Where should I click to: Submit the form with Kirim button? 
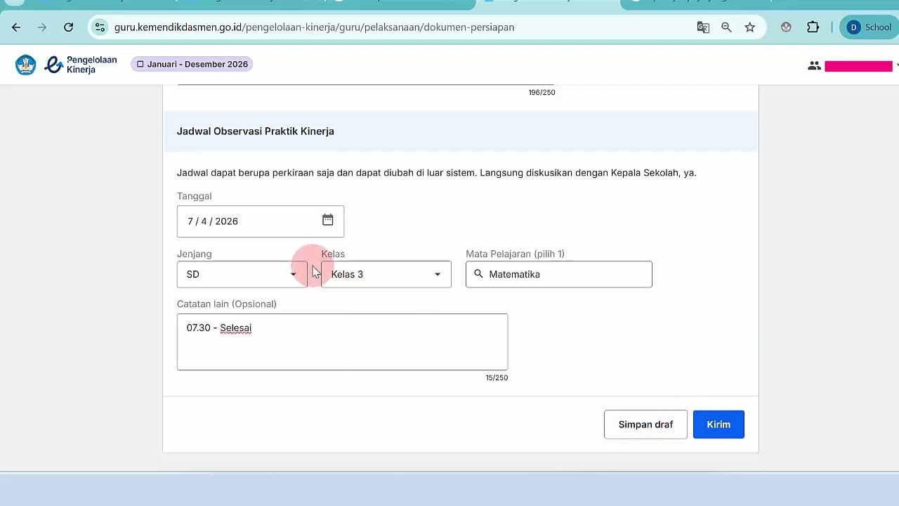pos(718,424)
